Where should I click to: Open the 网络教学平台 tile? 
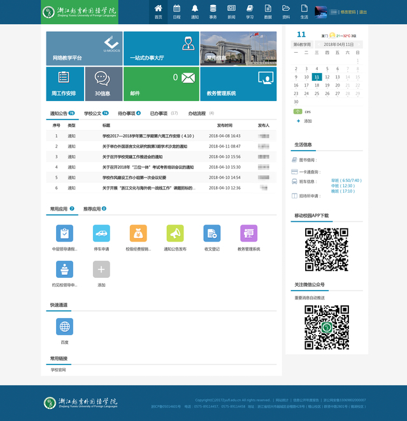point(84,48)
